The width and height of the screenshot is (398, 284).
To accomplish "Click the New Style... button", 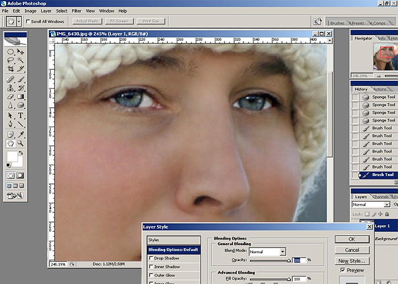I will point(352,261).
